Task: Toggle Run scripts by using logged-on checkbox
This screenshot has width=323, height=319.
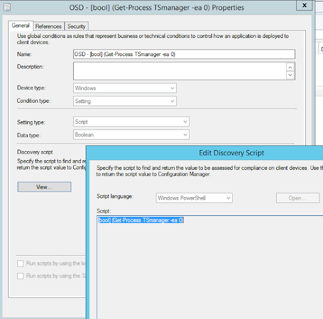Action: (20, 263)
